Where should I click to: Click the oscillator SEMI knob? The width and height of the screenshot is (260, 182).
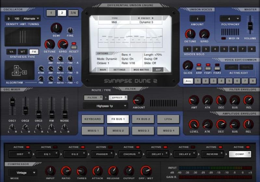[56, 28]
